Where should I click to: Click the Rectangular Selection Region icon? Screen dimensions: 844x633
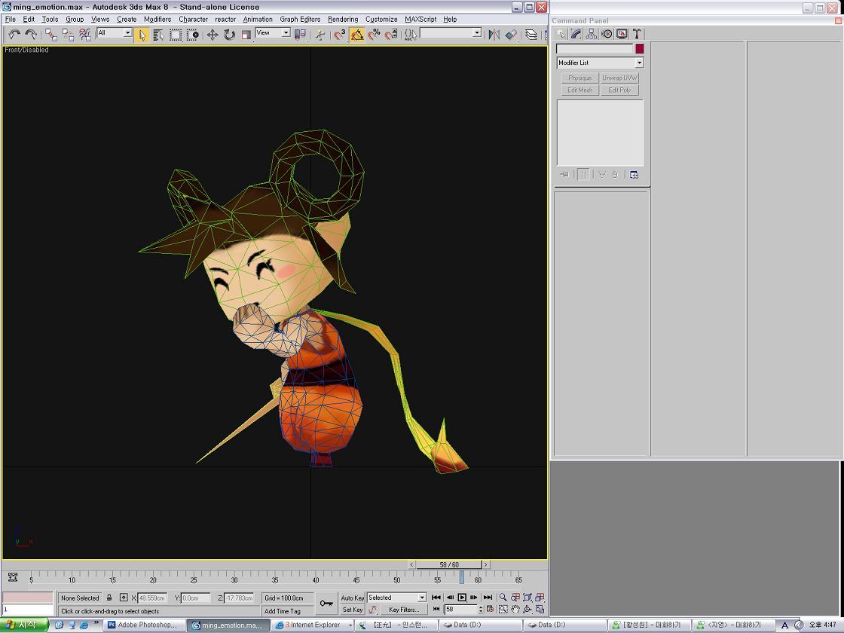coord(176,35)
